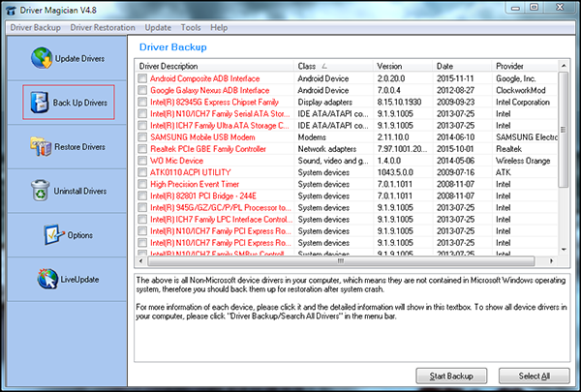The height and width of the screenshot is (392, 581).
Task: Click the Uninstall Drivers recycle bin icon
Action: click(x=40, y=191)
